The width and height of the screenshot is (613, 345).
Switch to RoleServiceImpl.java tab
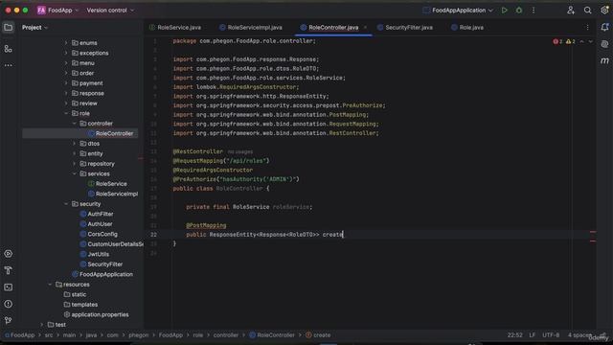(251, 28)
